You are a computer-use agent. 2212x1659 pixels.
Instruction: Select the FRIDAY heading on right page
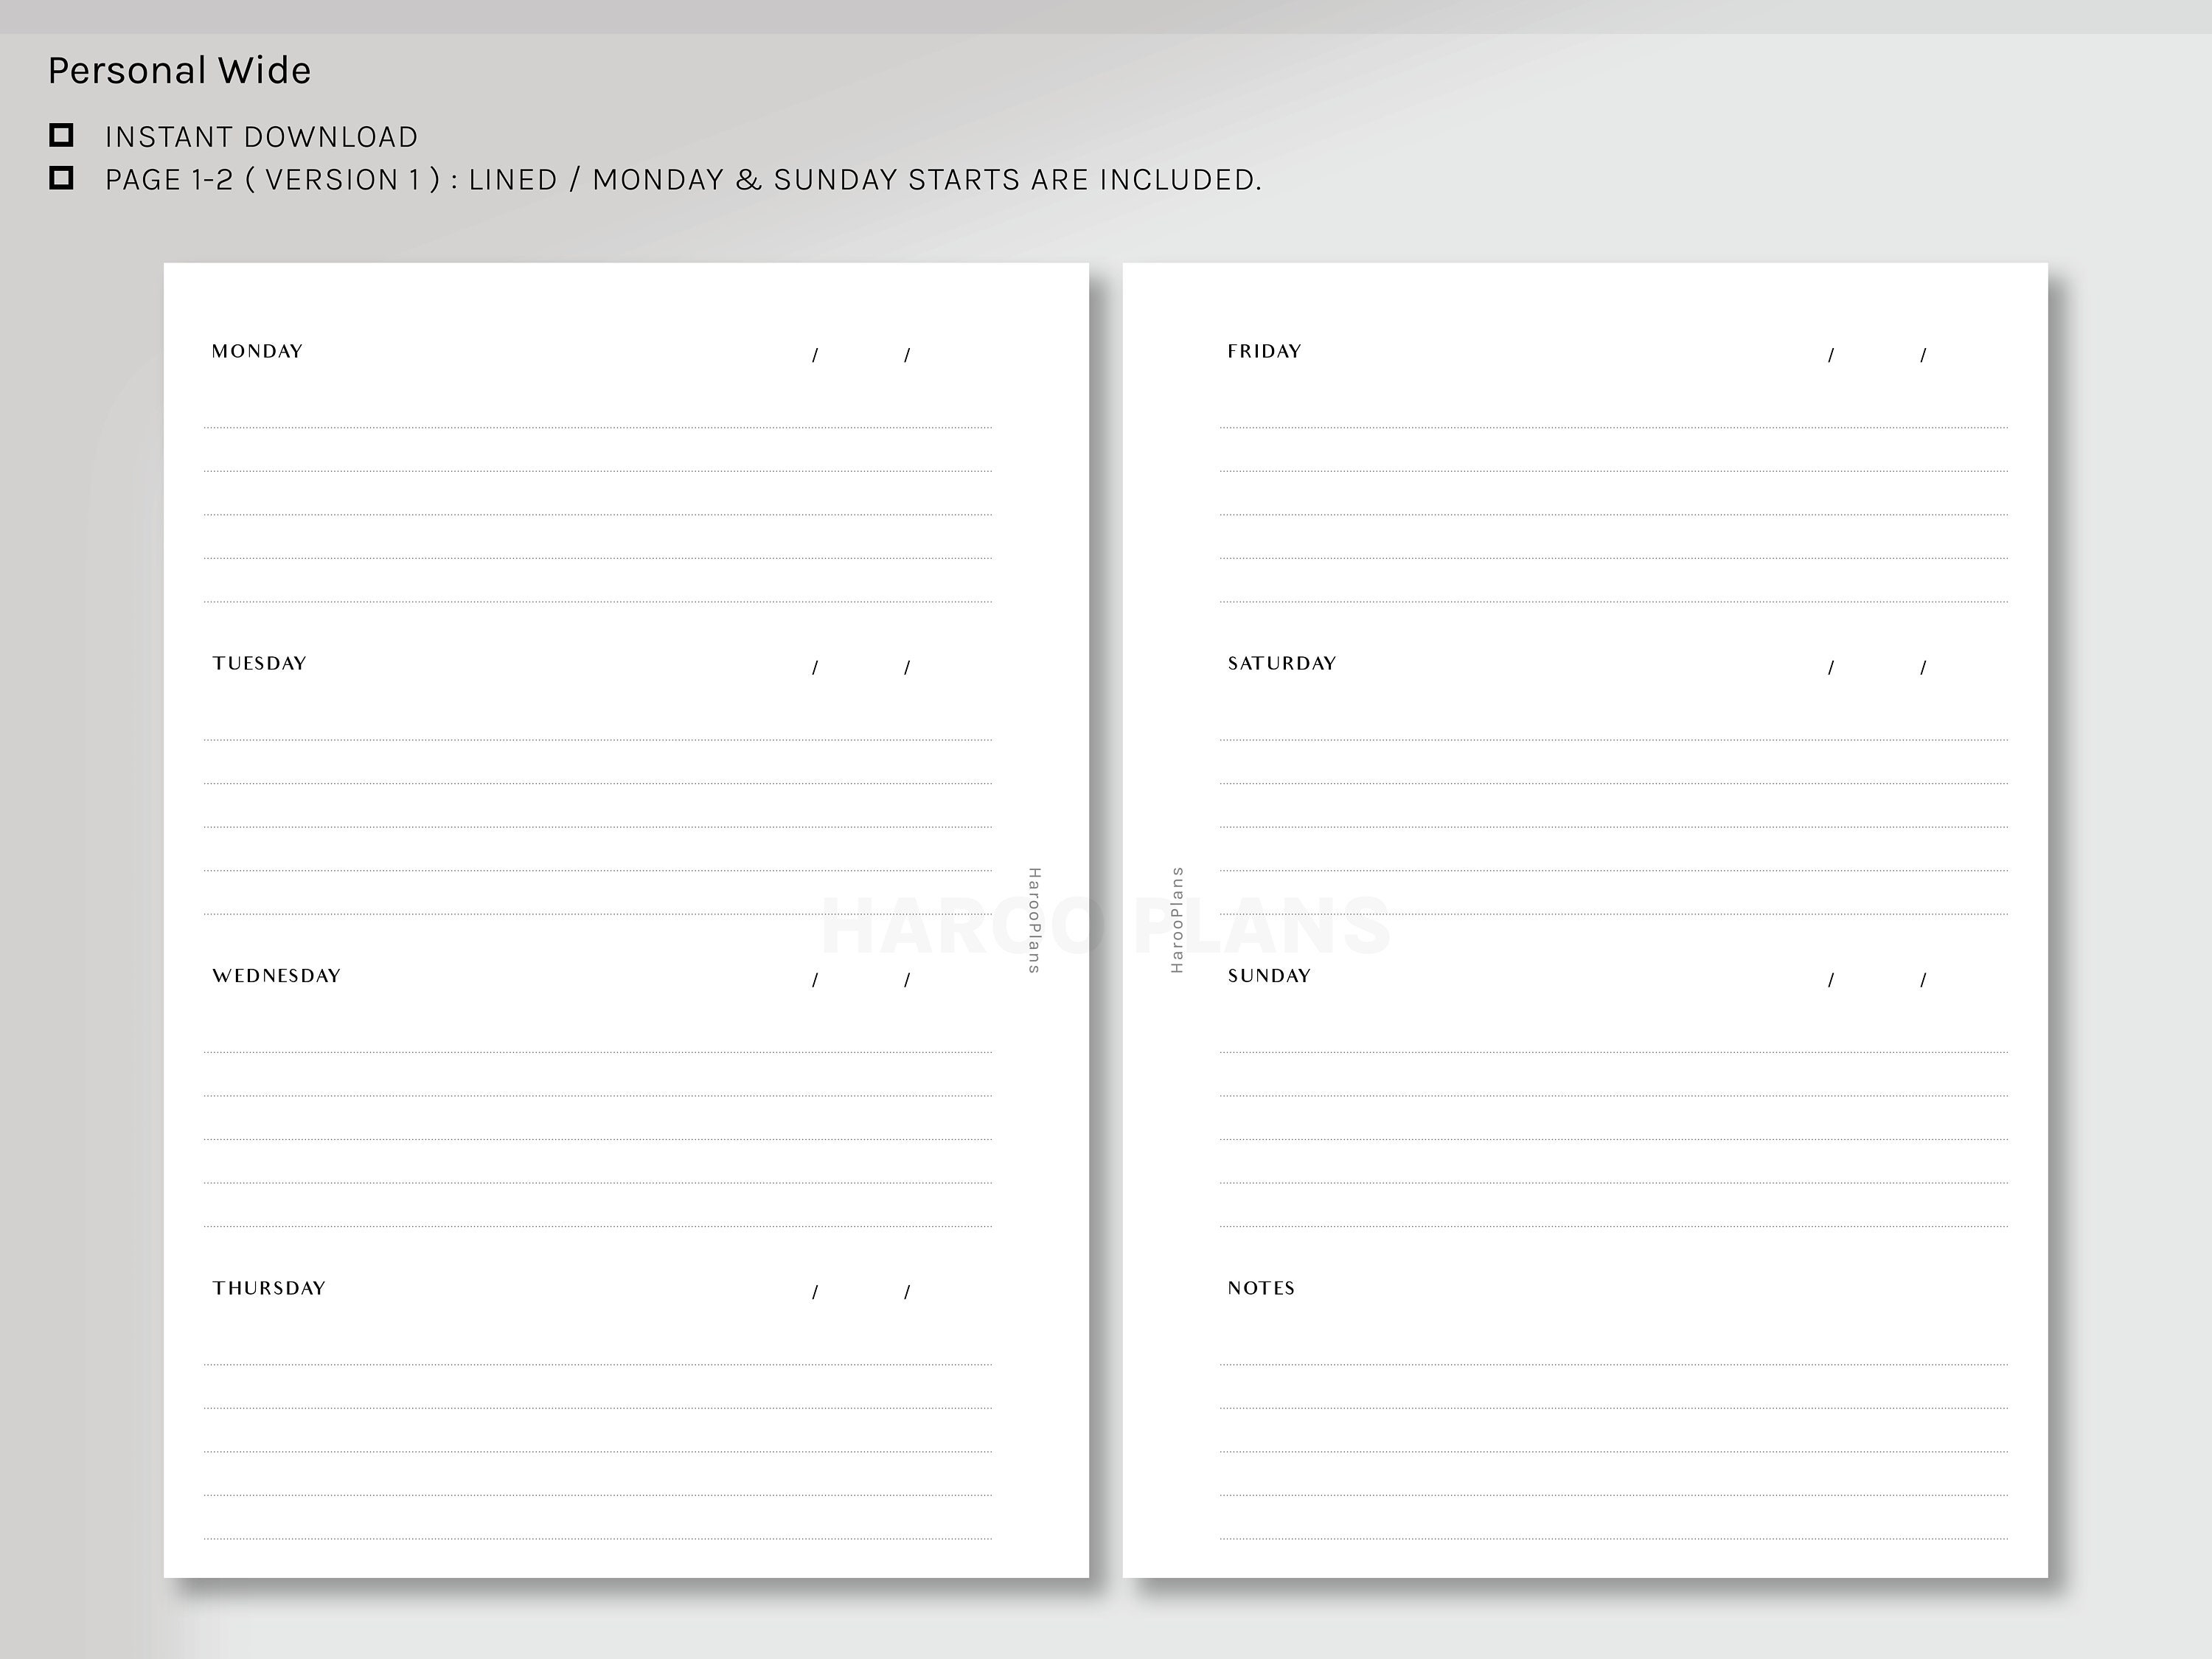[1264, 351]
